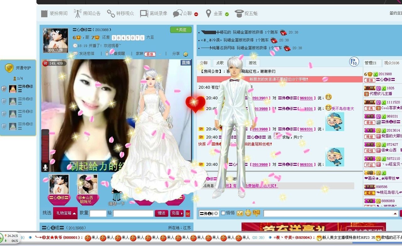Click 专用 special emoticon icon
The image size is (402, 246).
tap(256, 213)
